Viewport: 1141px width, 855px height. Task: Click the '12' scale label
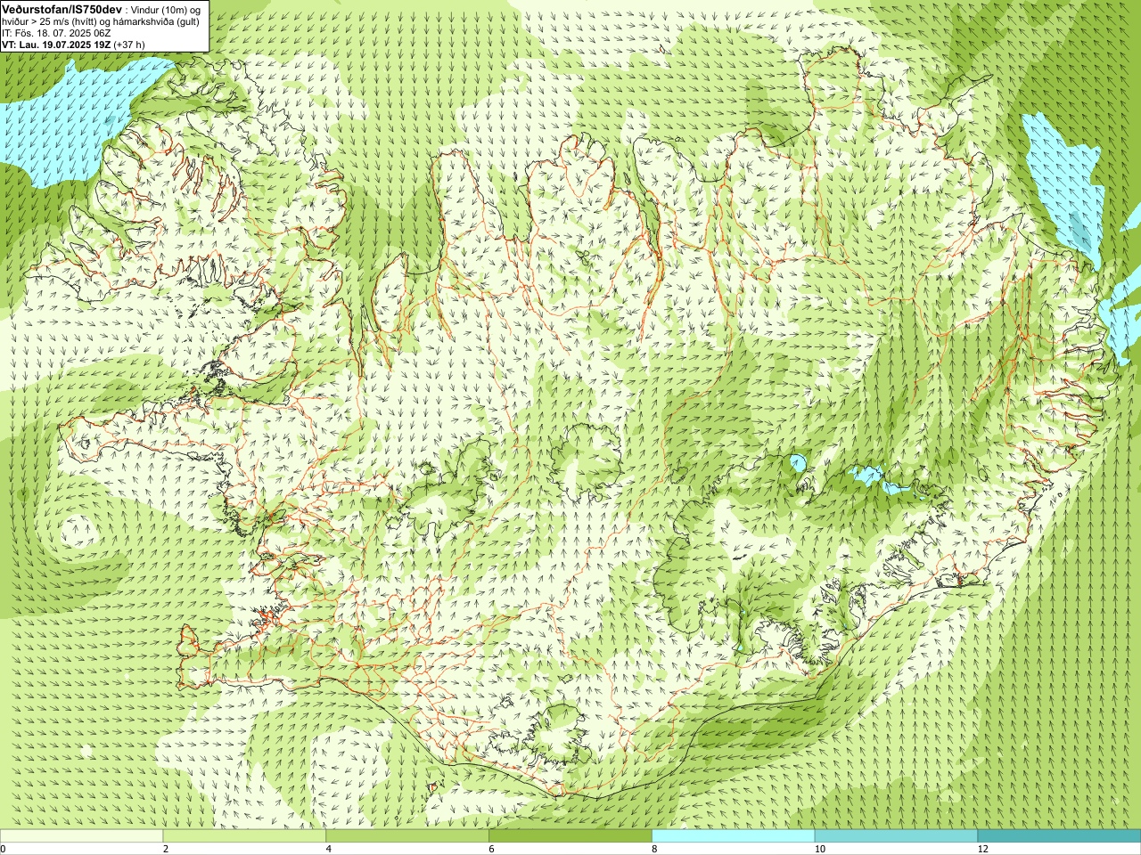982,849
